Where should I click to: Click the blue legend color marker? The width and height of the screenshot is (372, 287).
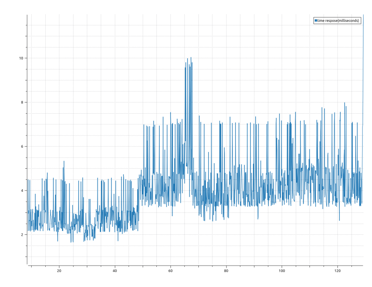pyautogui.click(x=316, y=20)
